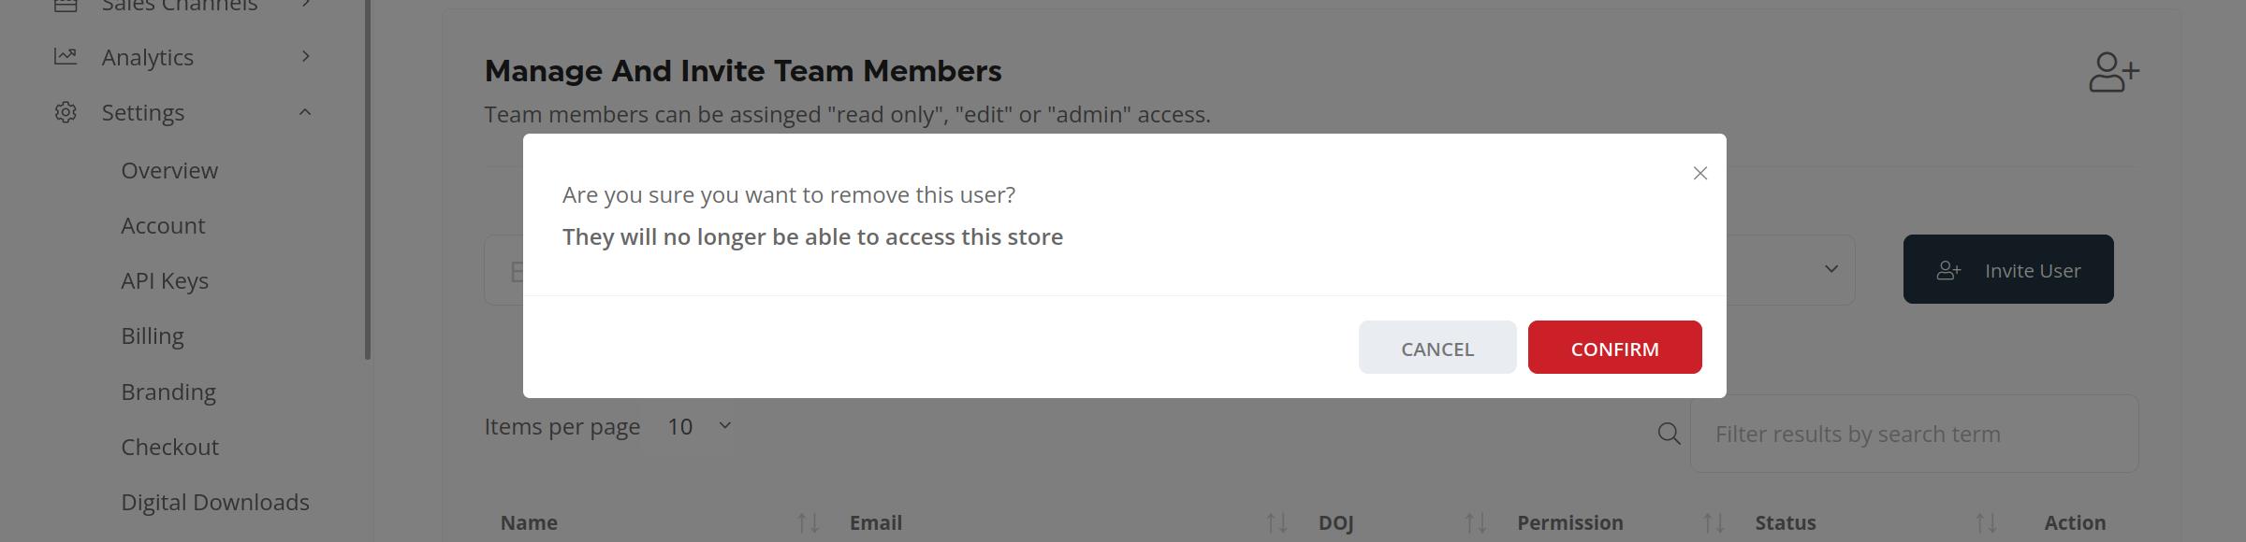Click the add-user icon beside the heading
The width and height of the screenshot is (2246, 542).
coord(2114,72)
